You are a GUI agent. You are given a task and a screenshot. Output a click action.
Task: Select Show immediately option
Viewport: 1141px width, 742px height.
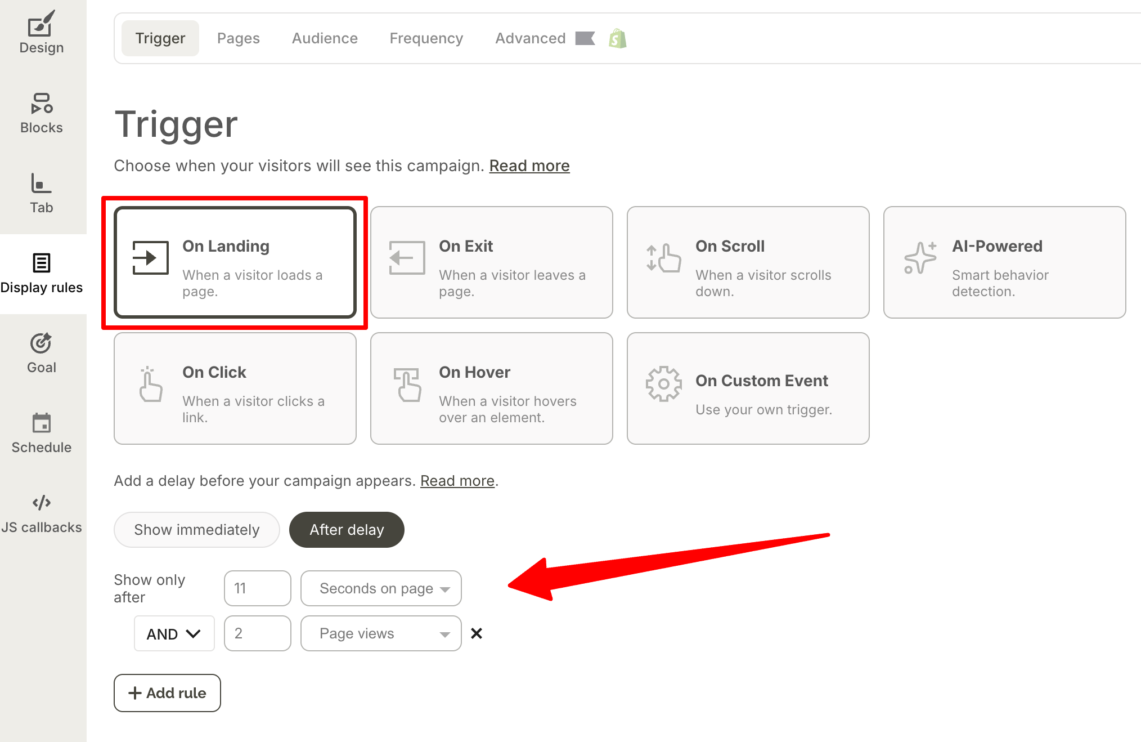tap(196, 529)
